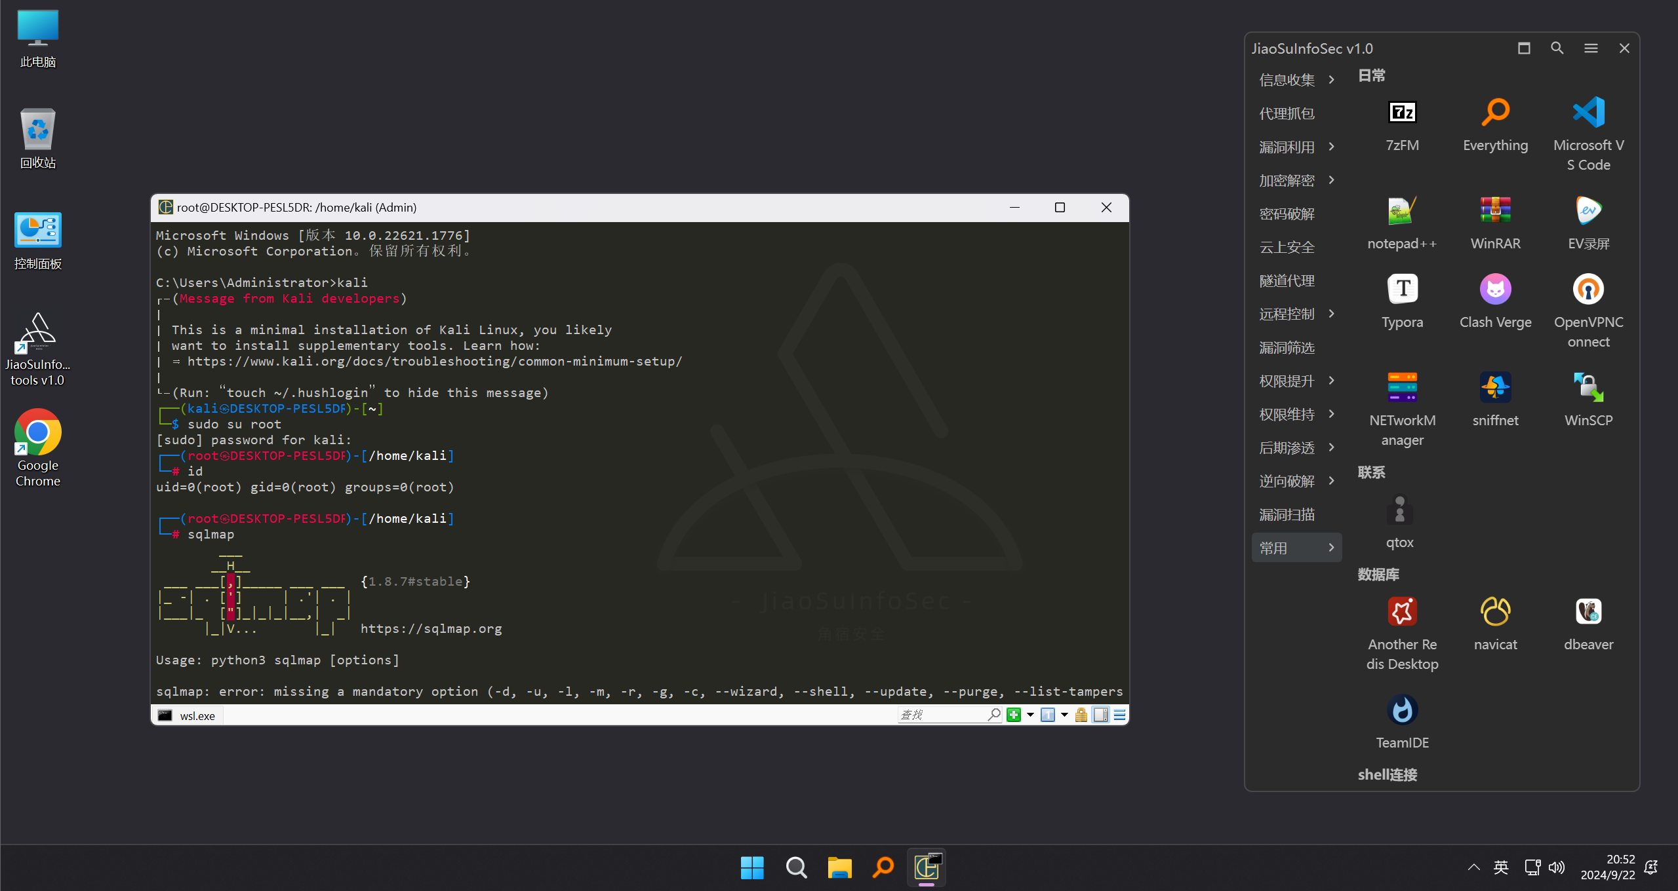Launch Another Redis Desktop
This screenshot has height=891, width=1678.
pyautogui.click(x=1402, y=634)
